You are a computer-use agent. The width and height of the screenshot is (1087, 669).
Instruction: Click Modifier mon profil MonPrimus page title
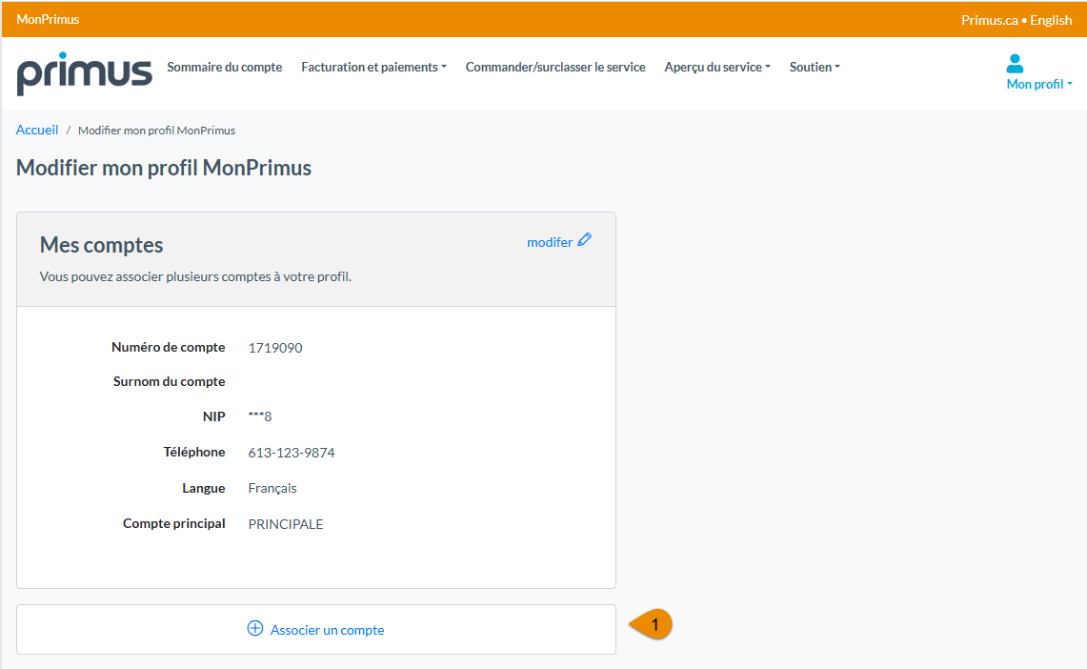click(x=164, y=168)
